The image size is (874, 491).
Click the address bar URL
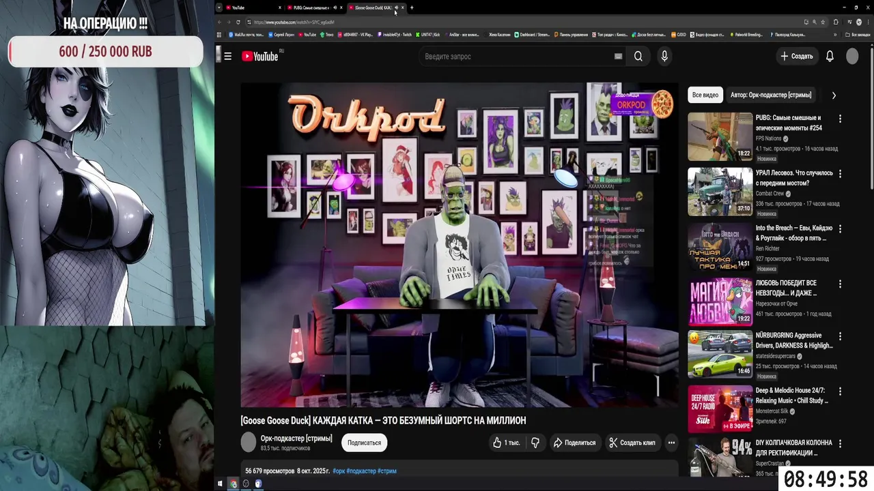point(294,22)
